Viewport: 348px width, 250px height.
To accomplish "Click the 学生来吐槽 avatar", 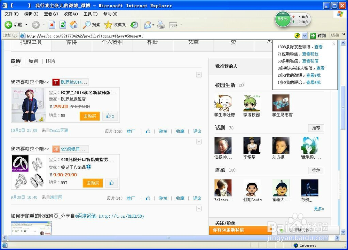I will (223, 103).
